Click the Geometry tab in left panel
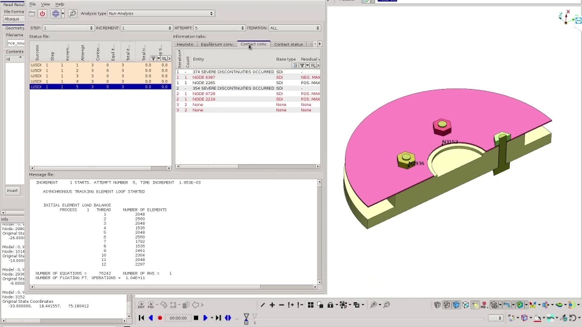 (15, 28)
